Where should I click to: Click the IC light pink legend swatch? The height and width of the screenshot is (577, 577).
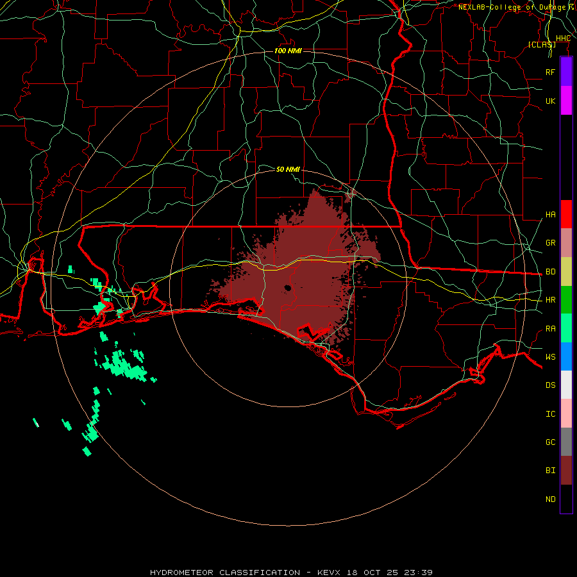[566, 414]
